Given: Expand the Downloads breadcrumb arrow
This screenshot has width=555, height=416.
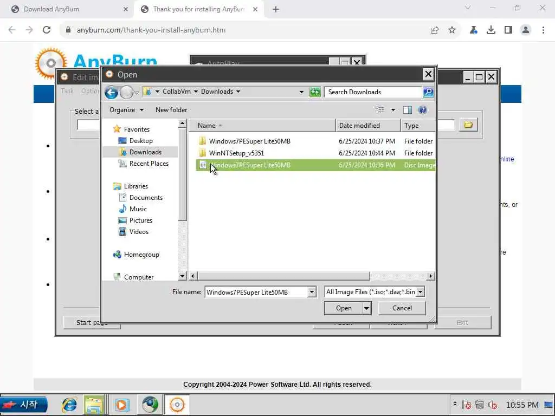Looking at the screenshot, I should click(238, 92).
